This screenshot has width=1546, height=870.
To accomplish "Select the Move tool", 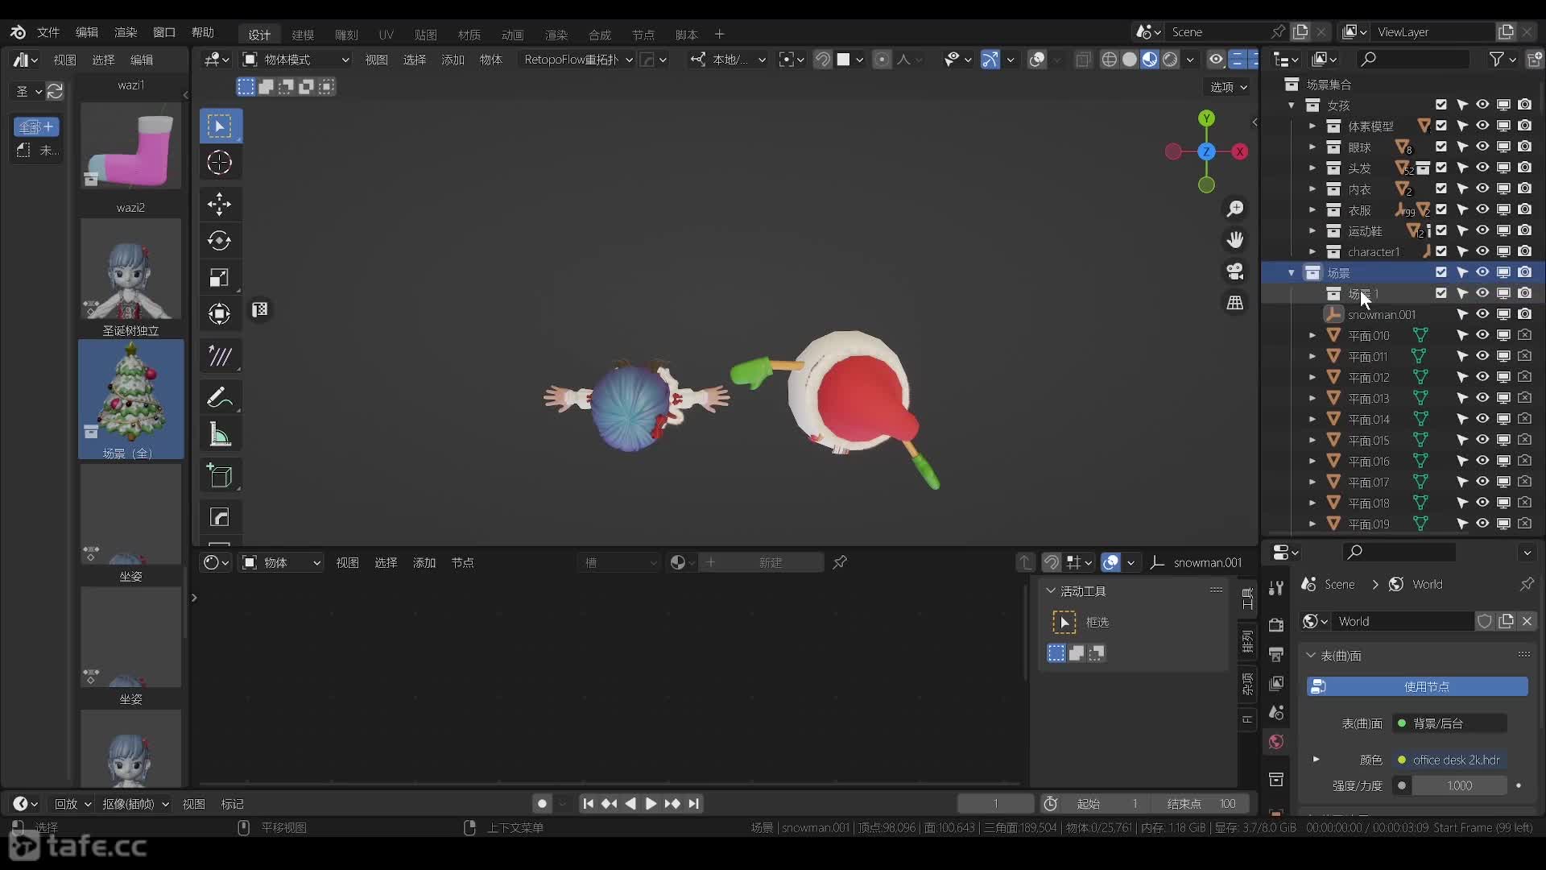I will tap(220, 204).
